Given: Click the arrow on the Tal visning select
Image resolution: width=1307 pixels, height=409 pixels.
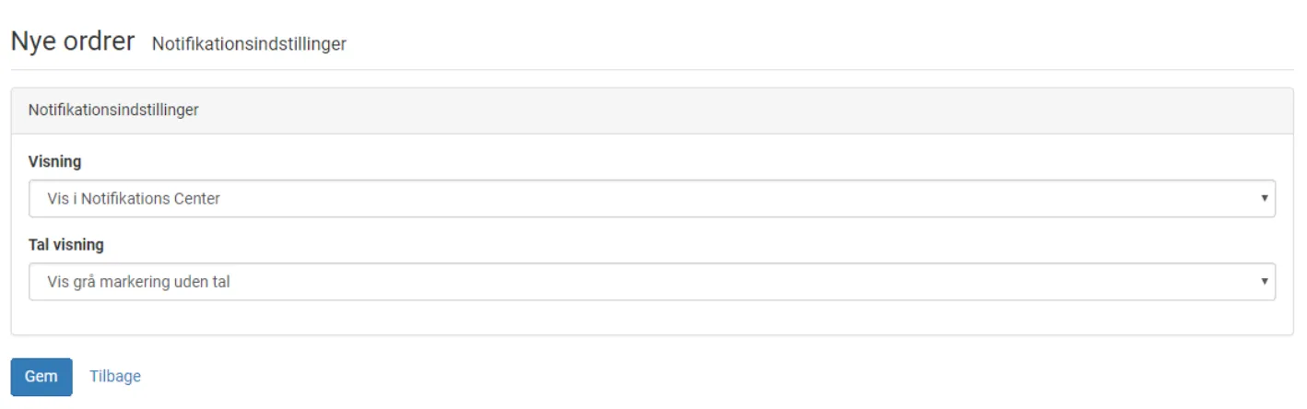Looking at the screenshot, I should click(x=1265, y=282).
